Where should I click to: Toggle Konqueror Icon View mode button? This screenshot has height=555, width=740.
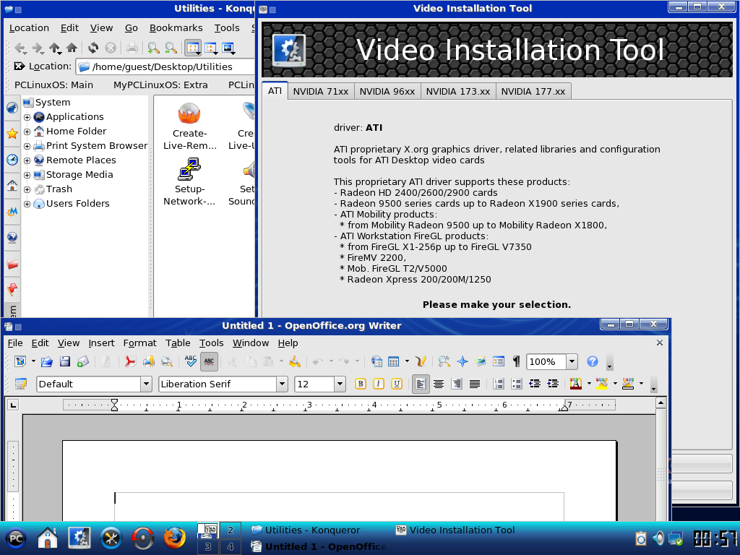click(193, 48)
